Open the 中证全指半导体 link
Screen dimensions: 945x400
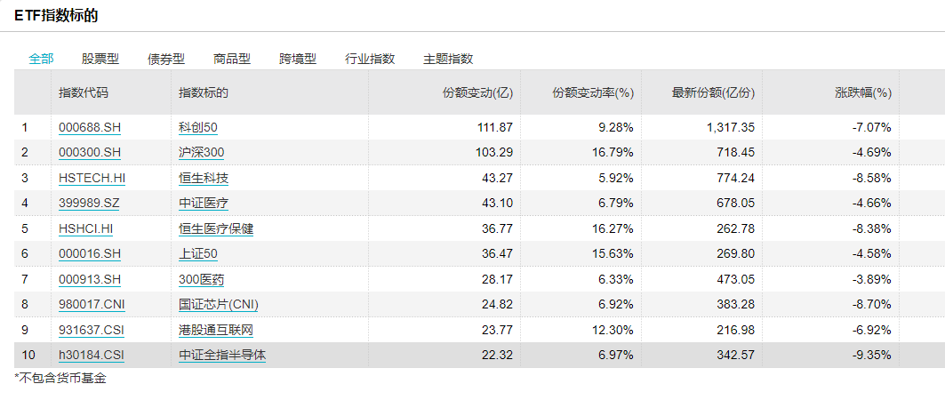click(222, 356)
